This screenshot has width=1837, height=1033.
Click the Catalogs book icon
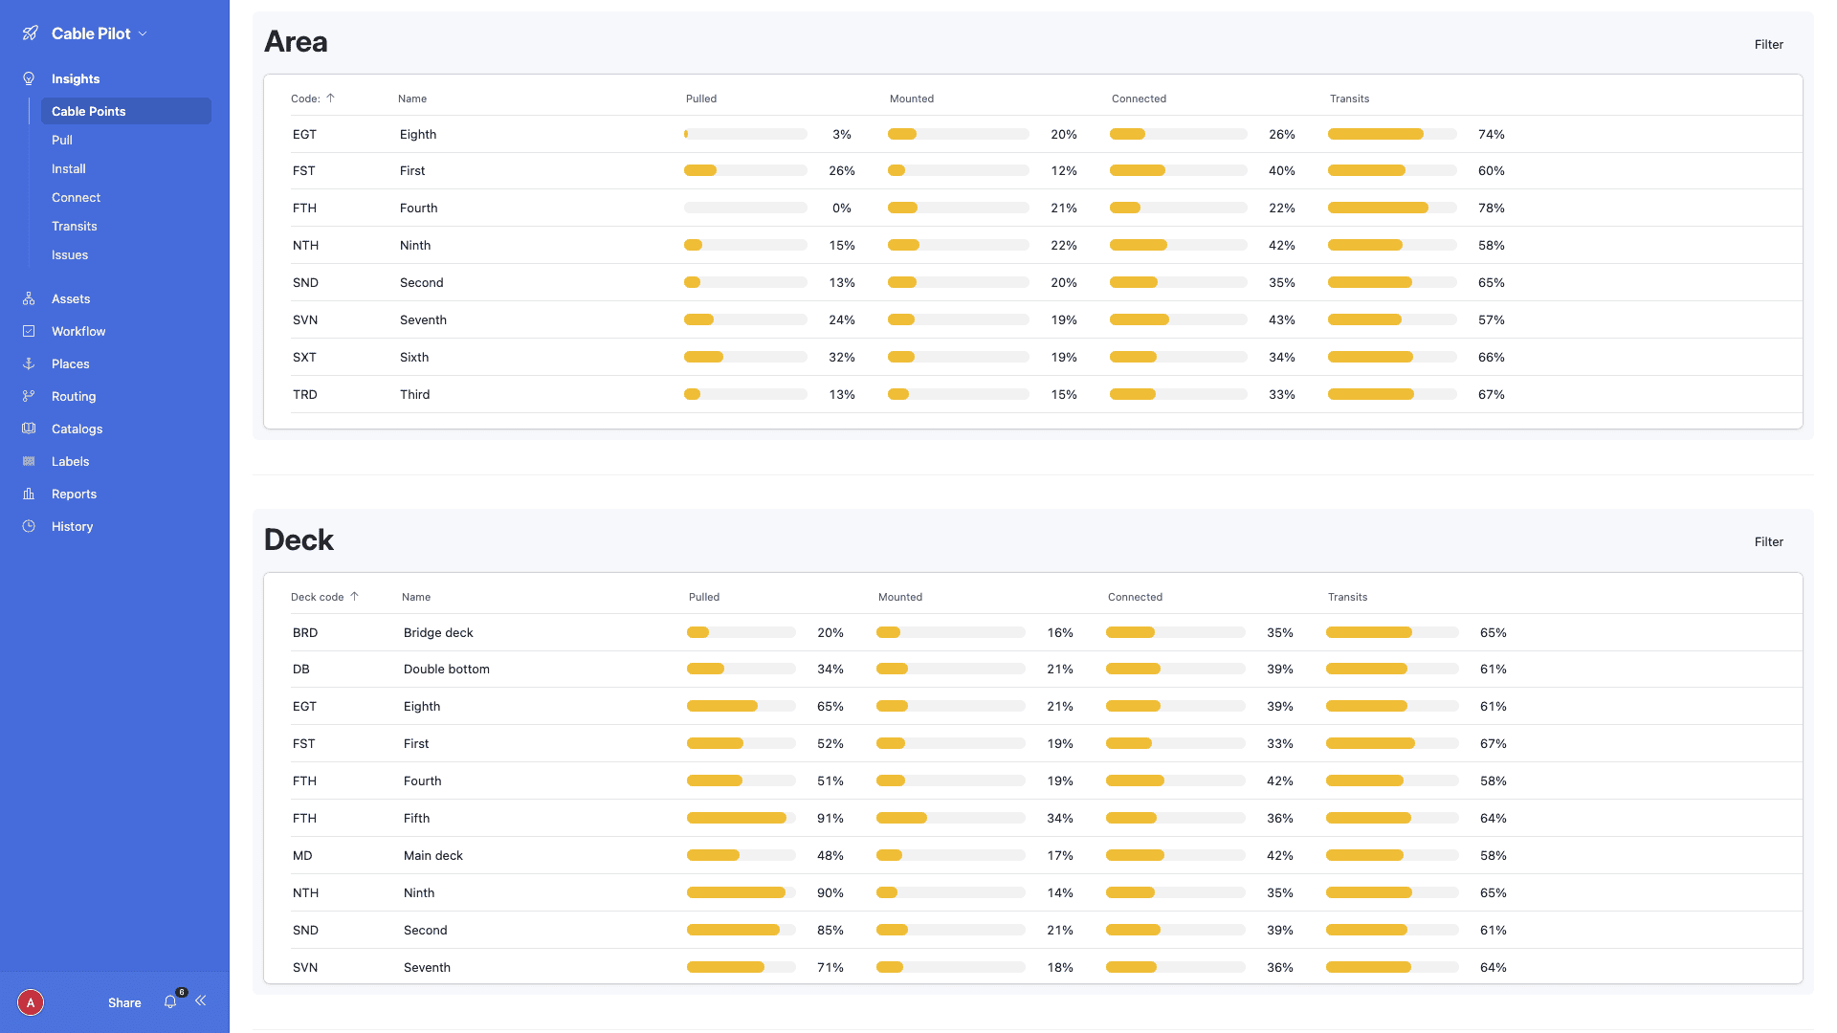pyautogui.click(x=29, y=429)
